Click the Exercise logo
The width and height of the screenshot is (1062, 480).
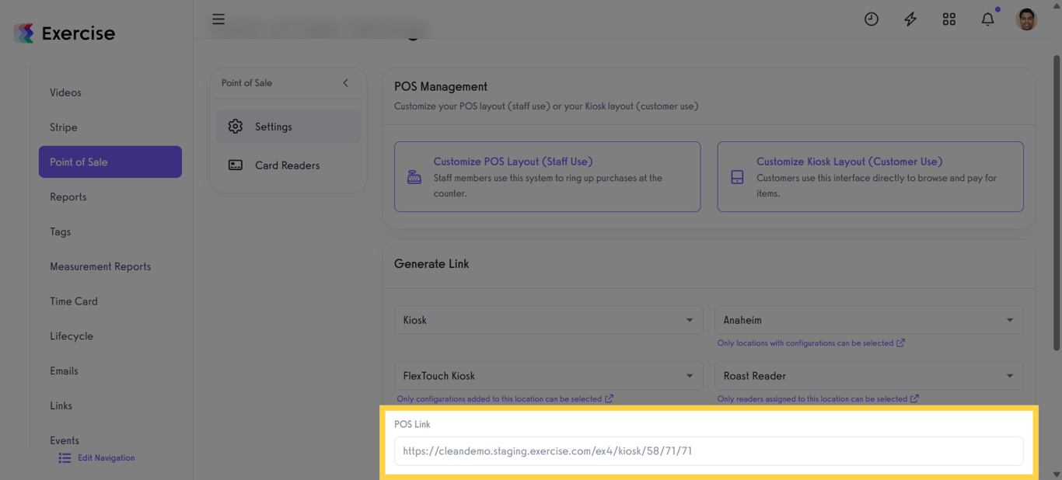tap(65, 33)
